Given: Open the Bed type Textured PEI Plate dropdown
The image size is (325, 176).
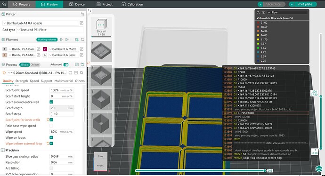Looking at the screenshot, I should tap(50, 30).
